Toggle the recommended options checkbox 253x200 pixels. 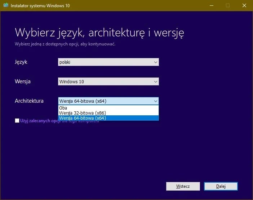pyautogui.click(x=17, y=121)
